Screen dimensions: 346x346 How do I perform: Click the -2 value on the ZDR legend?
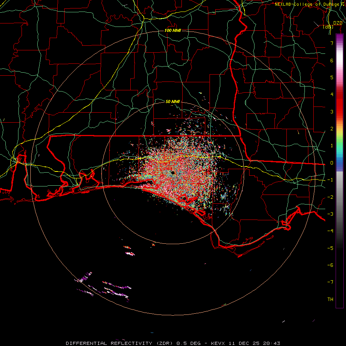[x=330, y=197]
